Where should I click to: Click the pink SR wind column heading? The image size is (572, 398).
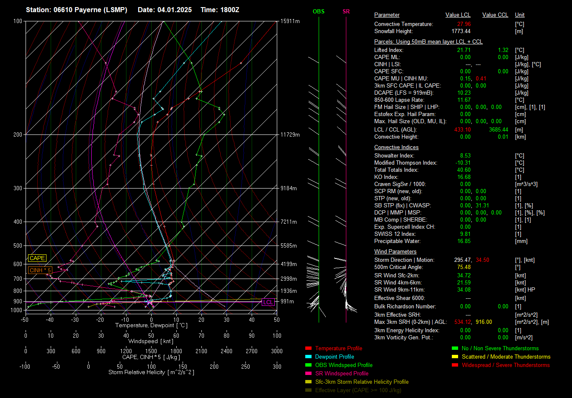pyautogui.click(x=346, y=11)
